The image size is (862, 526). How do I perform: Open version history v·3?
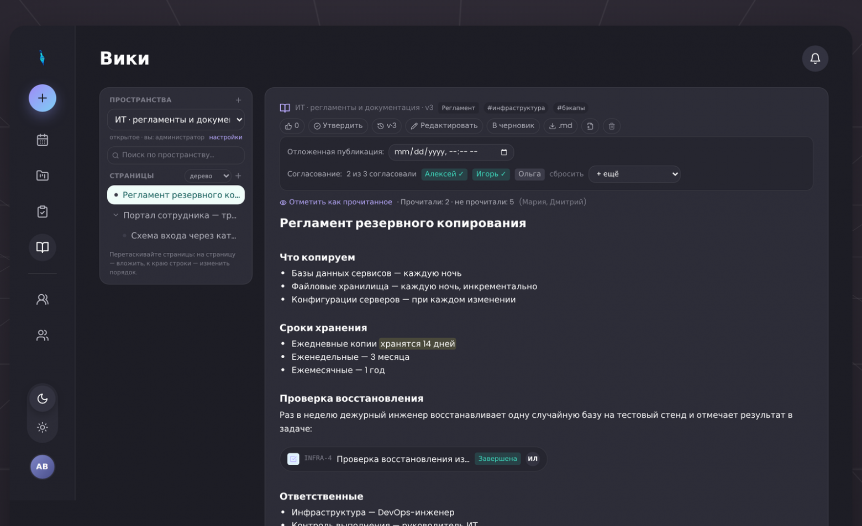click(387, 126)
